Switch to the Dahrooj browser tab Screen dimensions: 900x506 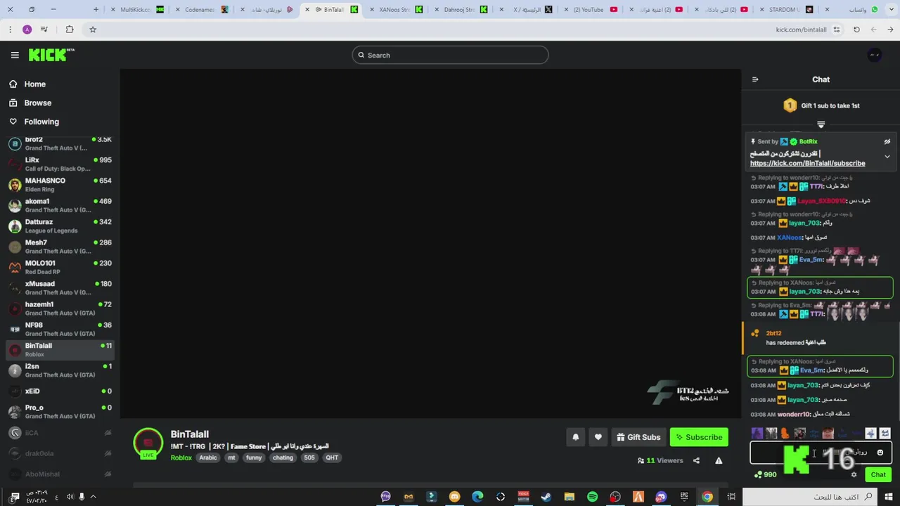click(460, 9)
